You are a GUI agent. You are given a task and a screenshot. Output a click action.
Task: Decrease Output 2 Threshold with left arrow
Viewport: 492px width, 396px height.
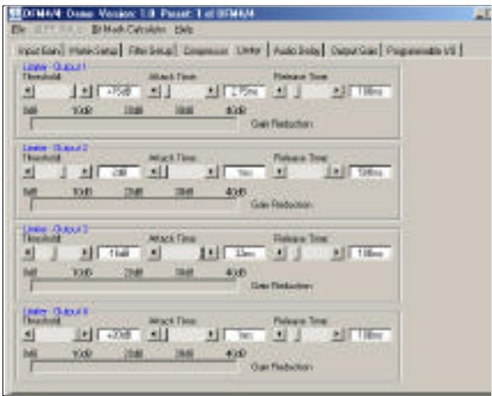pyautogui.click(x=29, y=172)
